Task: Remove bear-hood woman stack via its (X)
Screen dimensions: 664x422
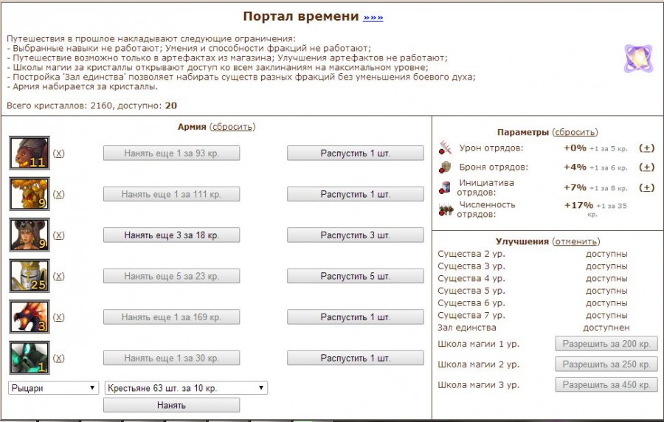Action: (x=59, y=235)
